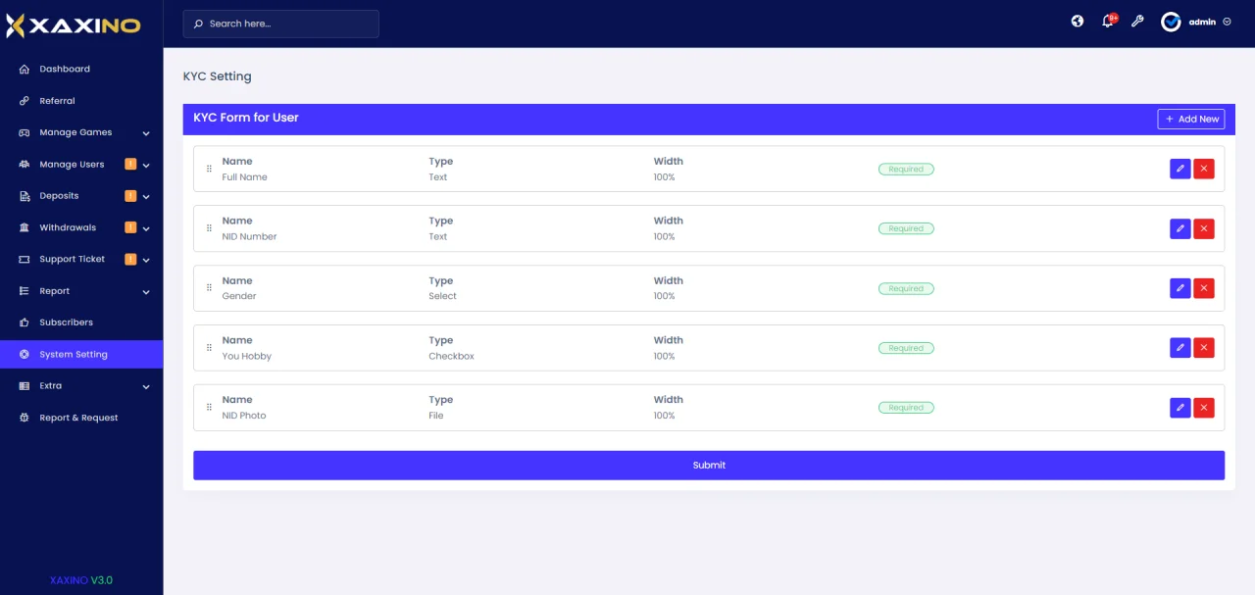Image resolution: width=1255 pixels, height=595 pixels.
Task: Expand the Manage Games menu
Action: [81, 132]
